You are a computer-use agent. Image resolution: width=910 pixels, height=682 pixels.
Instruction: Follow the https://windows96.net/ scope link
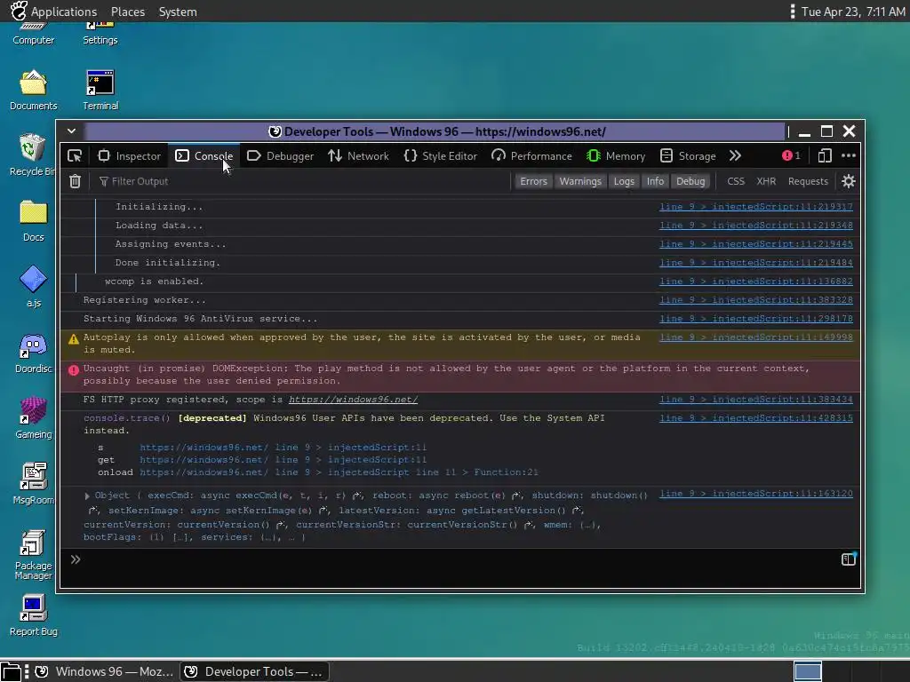pyautogui.click(x=353, y=399)
